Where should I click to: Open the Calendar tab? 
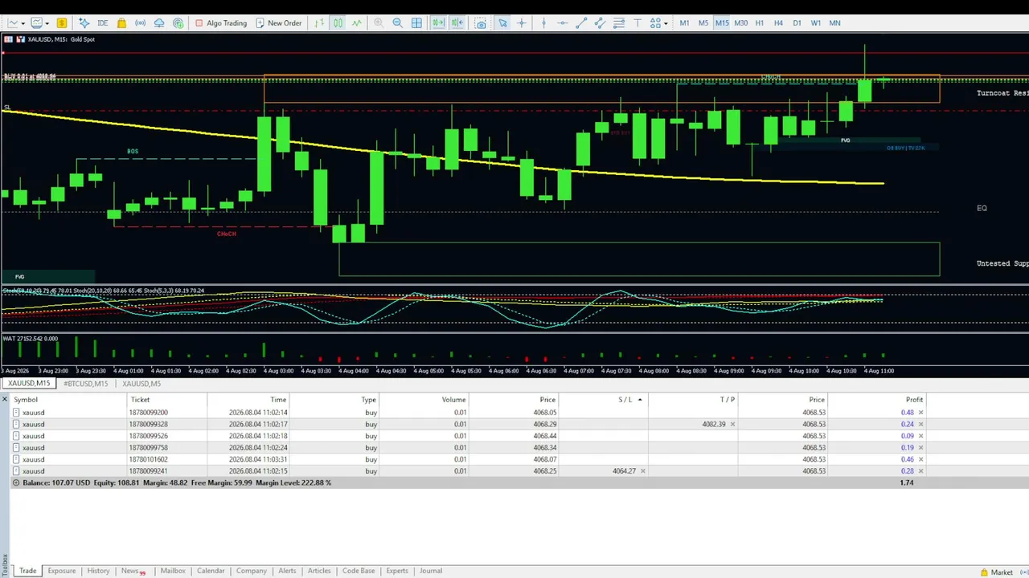click(211, 571)
